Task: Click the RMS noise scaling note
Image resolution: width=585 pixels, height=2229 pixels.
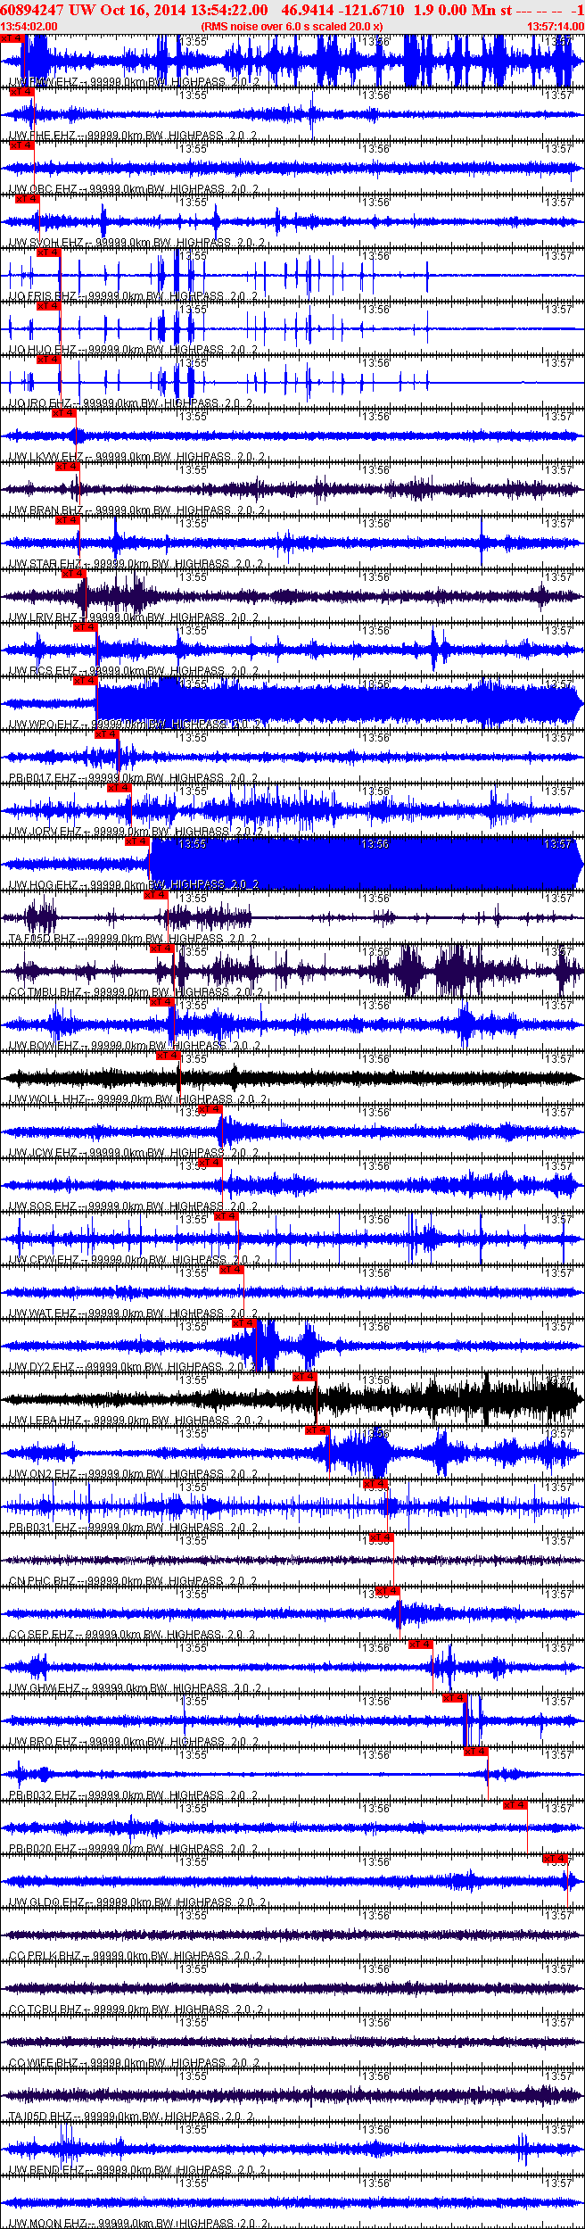Action: tap(292, 27)
